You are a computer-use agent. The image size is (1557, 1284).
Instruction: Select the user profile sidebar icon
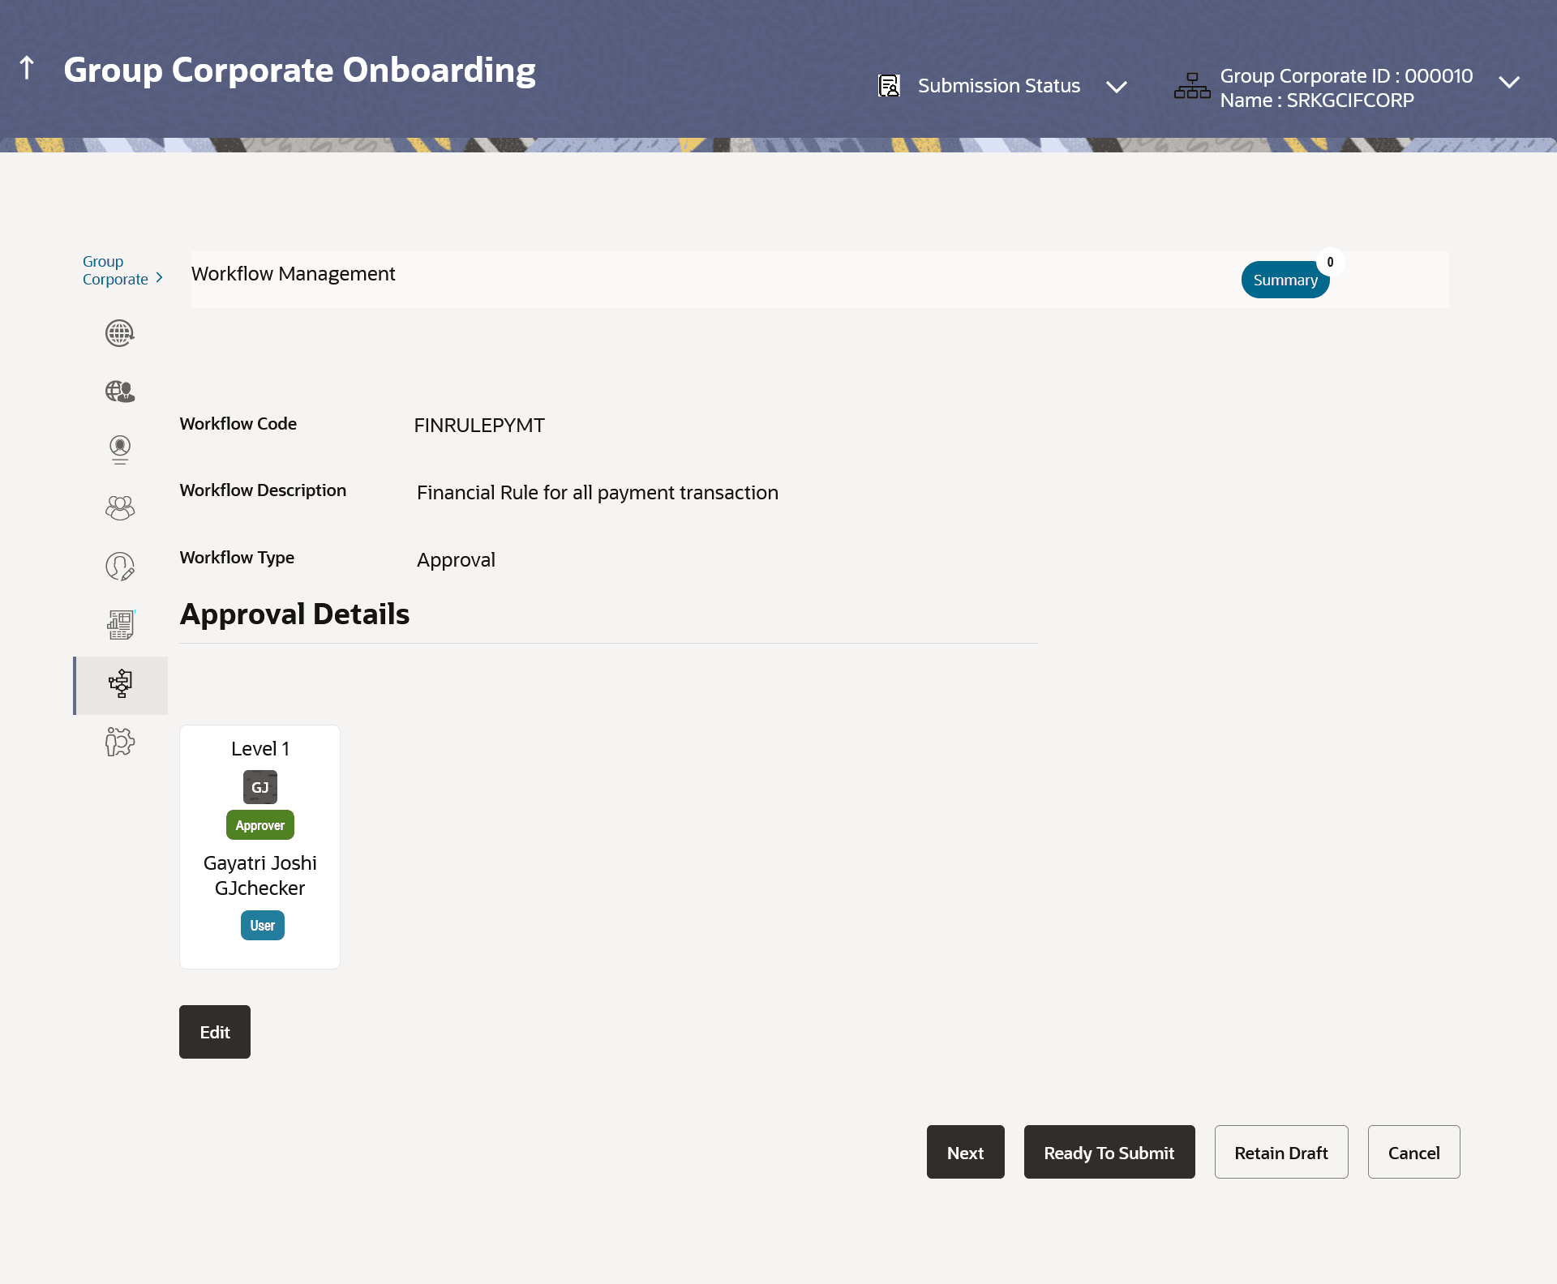[x=120, y=449]
